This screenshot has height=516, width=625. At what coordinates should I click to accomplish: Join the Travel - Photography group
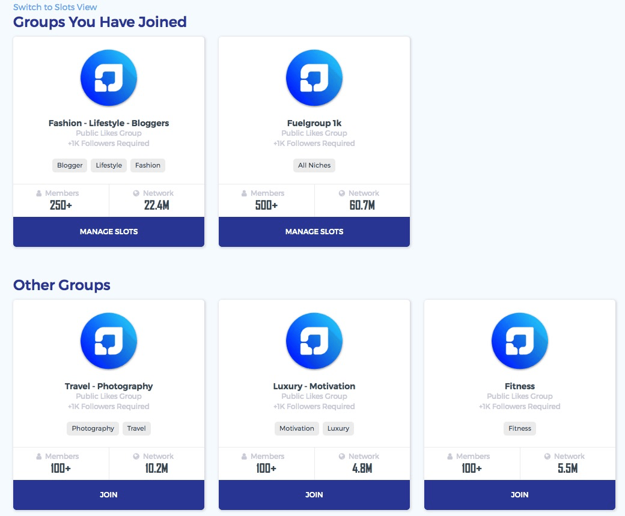click(x=108, y=494)
